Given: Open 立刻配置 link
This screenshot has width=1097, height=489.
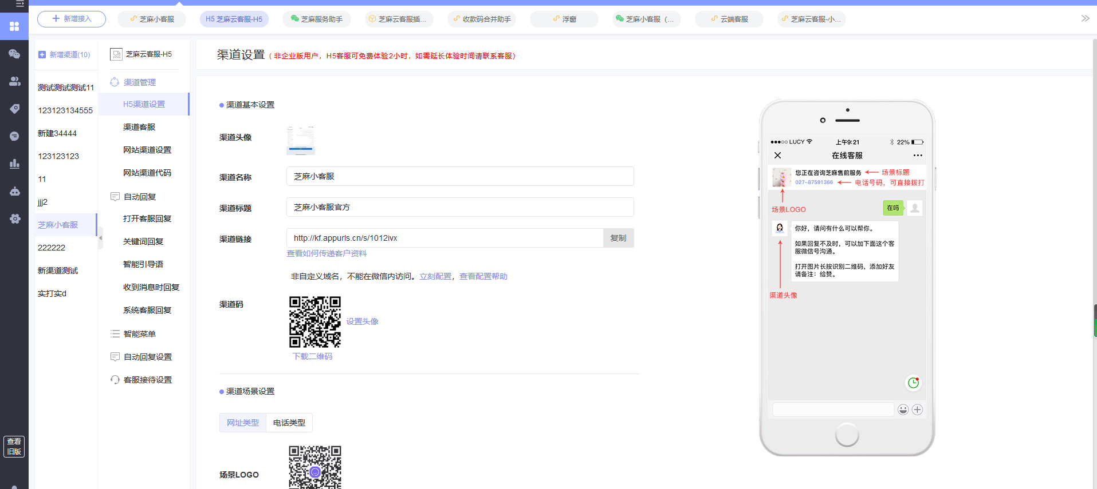Looking at the screenshot, I should 435,276.
